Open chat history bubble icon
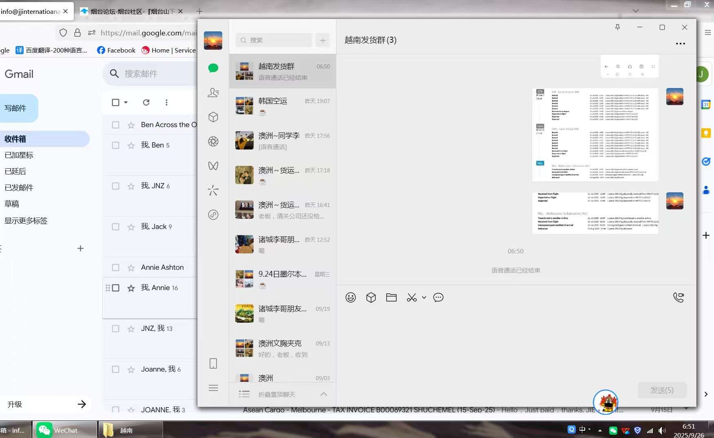The width and height of the screenshot is (714, 438). pyautogui.click(x=438, y=297)
